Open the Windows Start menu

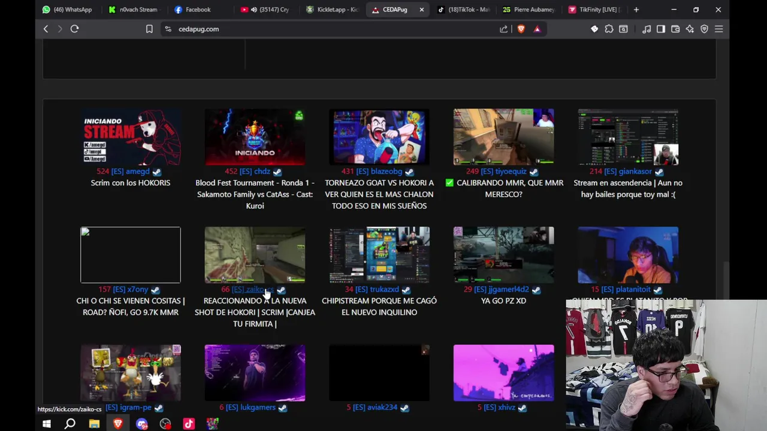46,424
